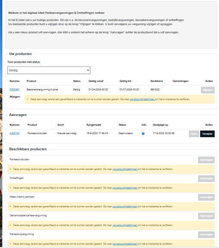This screenshot has width=219, height=248.
Task: Follow accountinstellingen link under Week-maand-jaarkaart
Action: coord(125,207)
